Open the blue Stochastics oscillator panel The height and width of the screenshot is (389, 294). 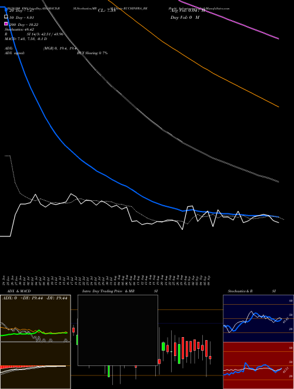pos(258,318)
